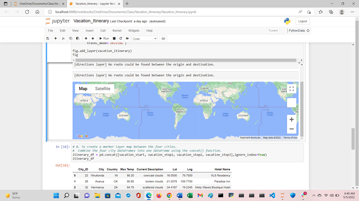Open Excel from taskbar

click(190, 195)
